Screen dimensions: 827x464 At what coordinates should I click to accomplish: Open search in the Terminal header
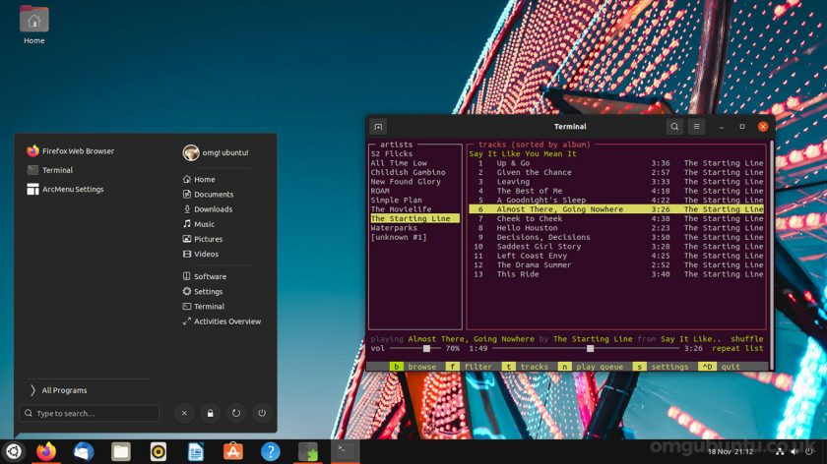coord(674,127)
